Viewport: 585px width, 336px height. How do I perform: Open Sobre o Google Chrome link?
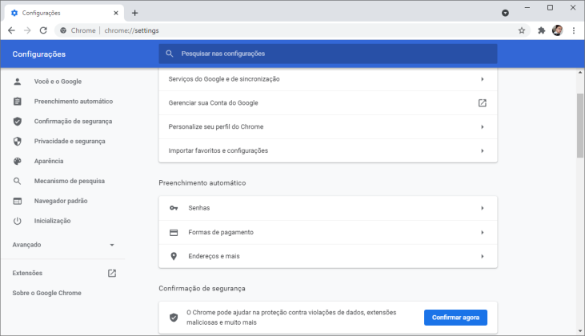point(46,293)
